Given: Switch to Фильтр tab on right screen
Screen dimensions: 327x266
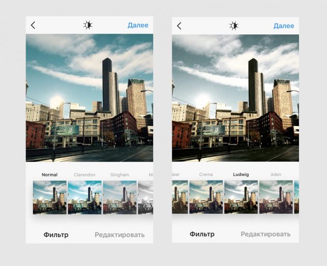Looking at the screenshot, I should 202,234.
